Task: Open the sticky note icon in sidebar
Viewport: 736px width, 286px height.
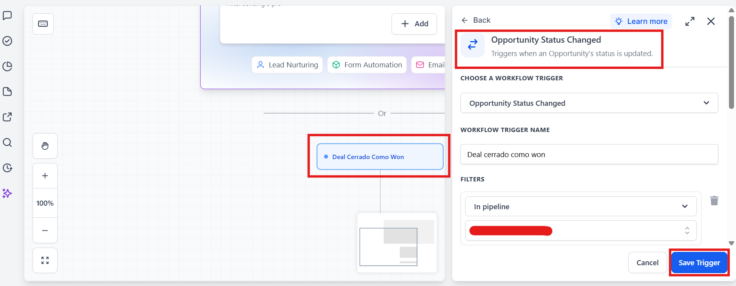Action: pyautogui.click(x=7, y=92)
